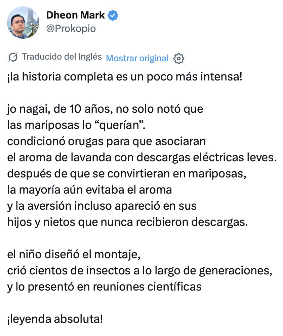This screenshot has height=336, width=283.
Task: Click the Traducido del Inglés label
Action: 62,57
